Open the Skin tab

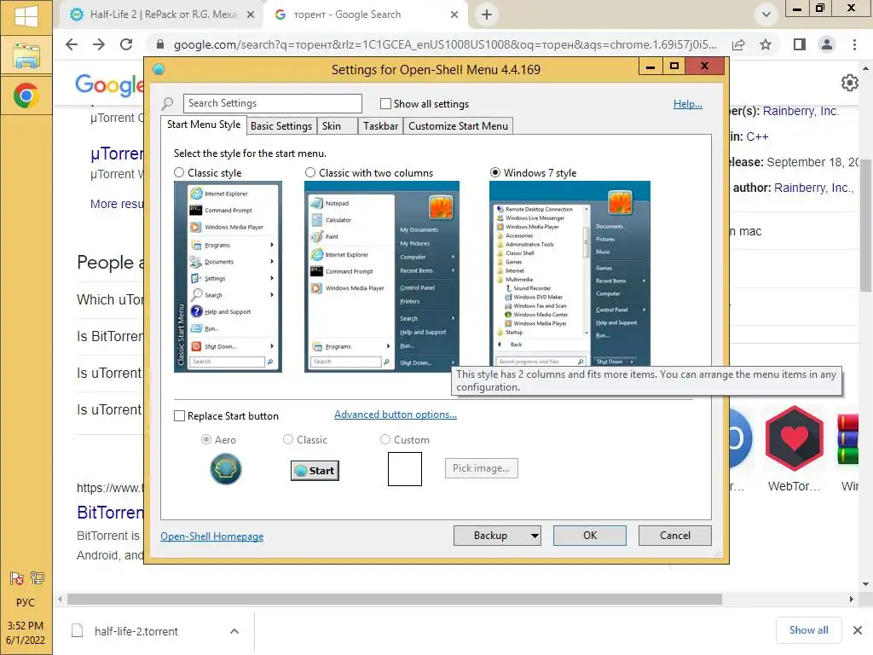[x=336, y=126]
